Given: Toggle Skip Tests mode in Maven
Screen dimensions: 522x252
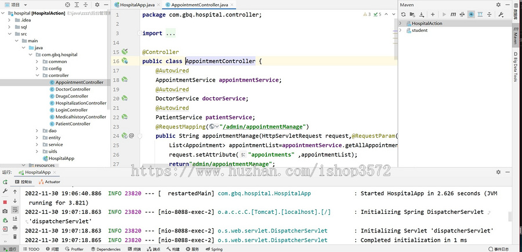Looking at the screenshot, I should pos(471,14).
